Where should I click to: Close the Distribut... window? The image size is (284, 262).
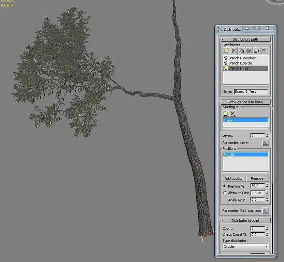[x=267, y=28]
